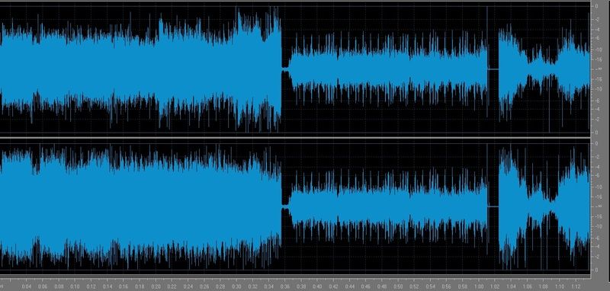Click the 0:04 mark on the time ruler
This screenshot has width=610, height=291.
(x=27, y=286)
